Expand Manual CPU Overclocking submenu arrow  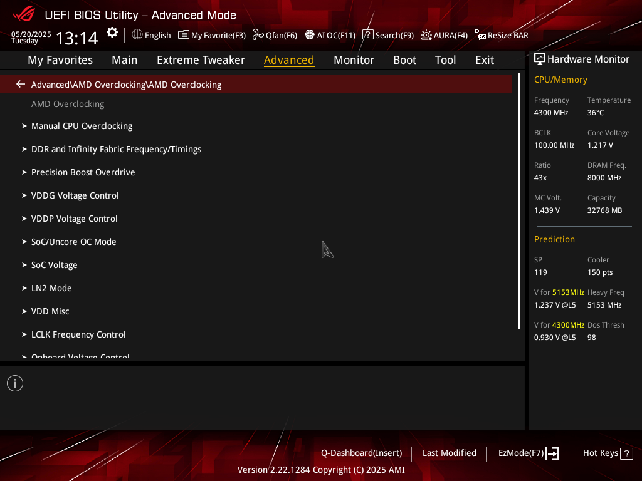pos(24,126)
